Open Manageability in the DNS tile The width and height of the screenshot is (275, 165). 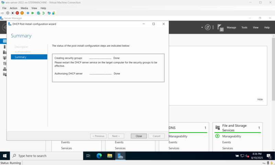pyautogui.click(x=178, y=136)
